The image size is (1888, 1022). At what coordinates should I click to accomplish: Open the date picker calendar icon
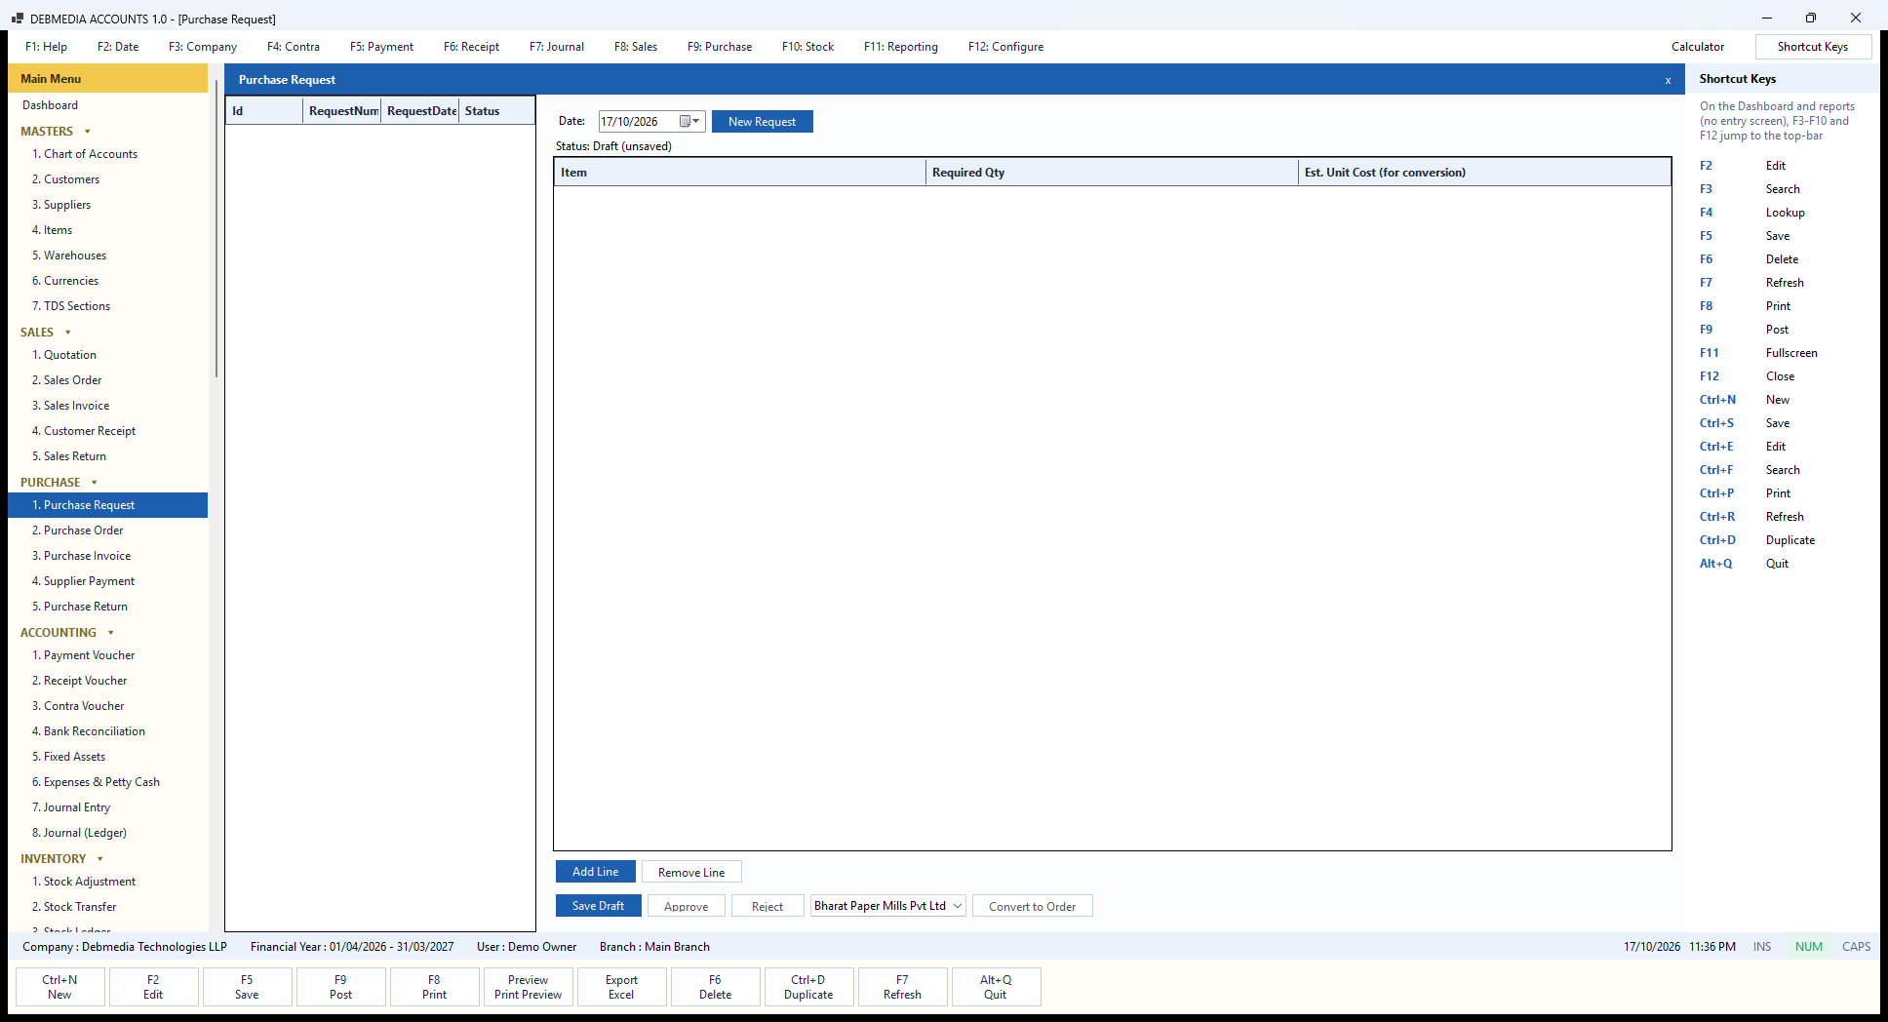[x=690, y=122]
